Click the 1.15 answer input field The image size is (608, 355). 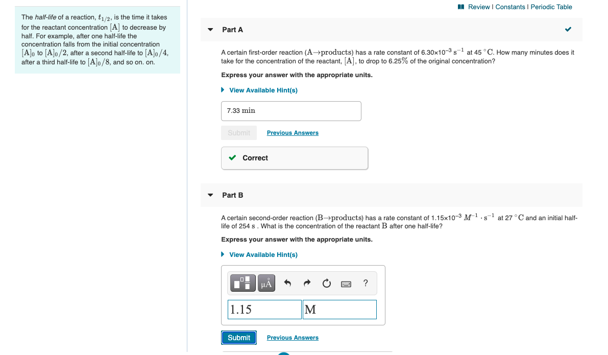click(x=264, y=309)
